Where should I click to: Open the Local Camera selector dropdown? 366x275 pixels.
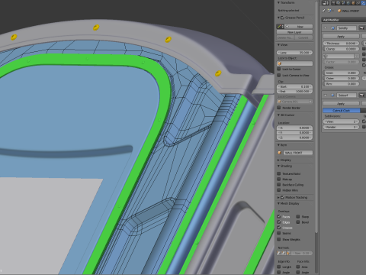point(294,102)
